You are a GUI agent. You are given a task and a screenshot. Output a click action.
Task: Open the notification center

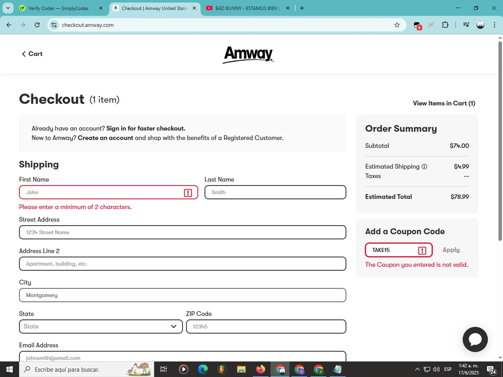(x=492, y=370)
